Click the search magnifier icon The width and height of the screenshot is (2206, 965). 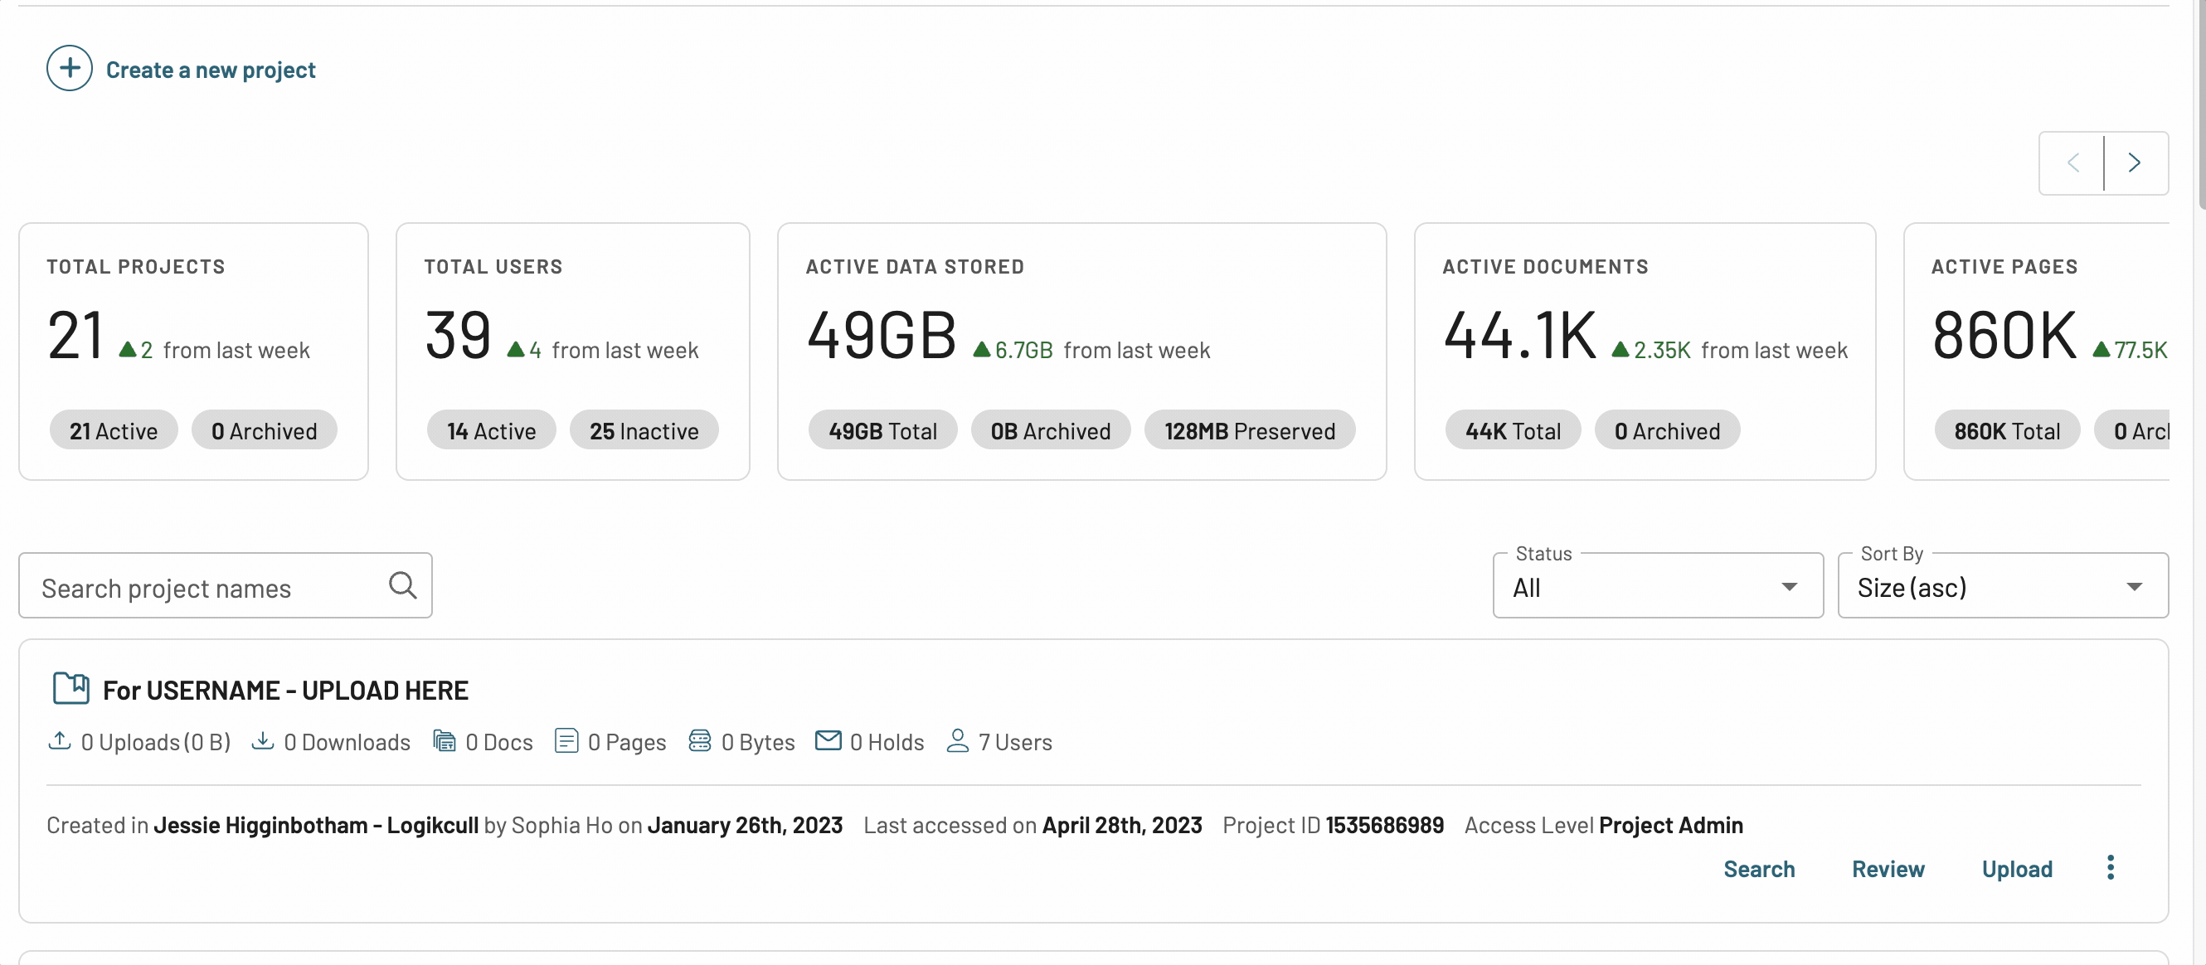point(402,585)
